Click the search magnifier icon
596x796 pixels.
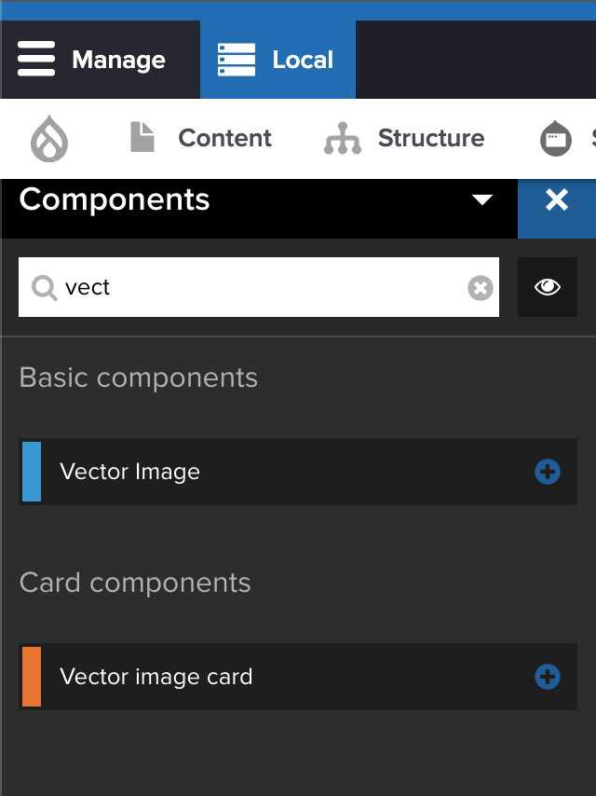[x=44, y=288]
